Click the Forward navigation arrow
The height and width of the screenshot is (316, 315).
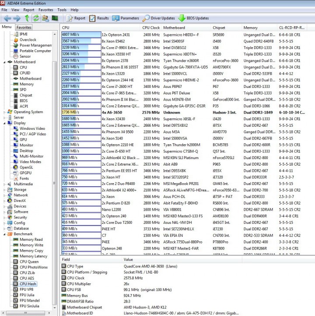point(17,18)
